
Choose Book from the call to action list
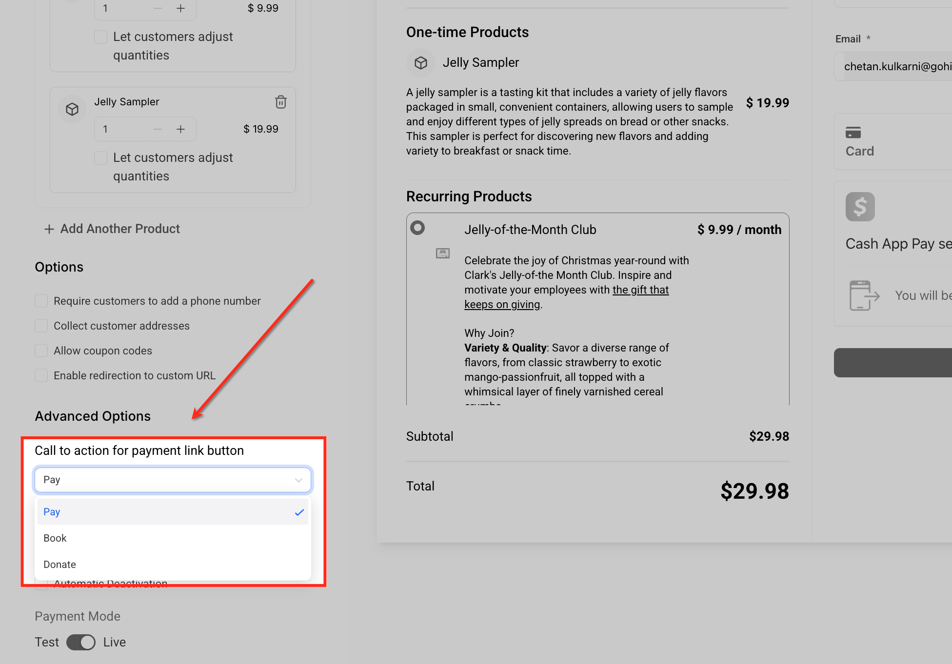(55, 538)
